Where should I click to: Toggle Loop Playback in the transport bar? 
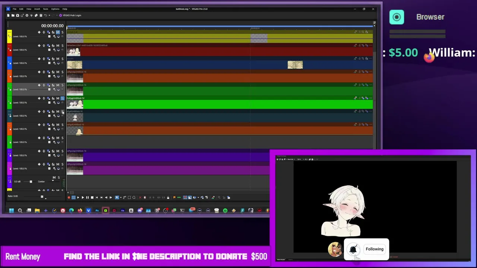73,198
